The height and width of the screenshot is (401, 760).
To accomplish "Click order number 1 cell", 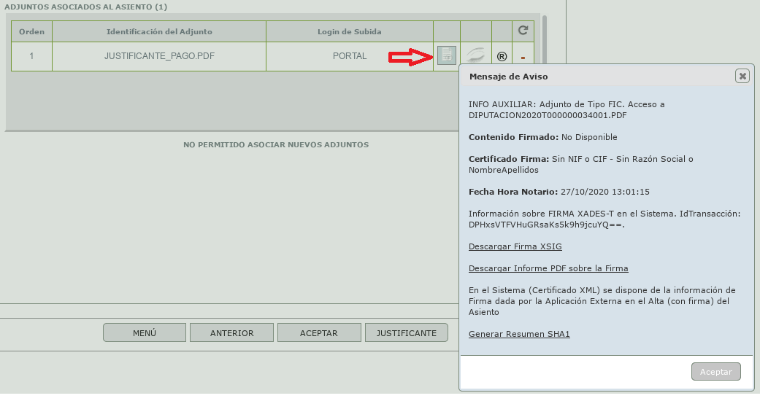I will point(31,56).
